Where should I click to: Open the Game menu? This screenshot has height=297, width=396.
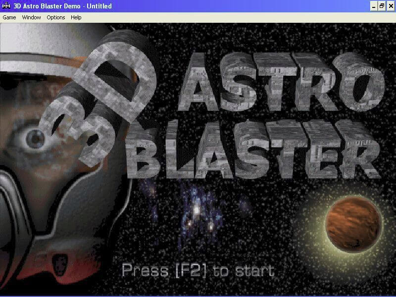(x=9, y=17)
